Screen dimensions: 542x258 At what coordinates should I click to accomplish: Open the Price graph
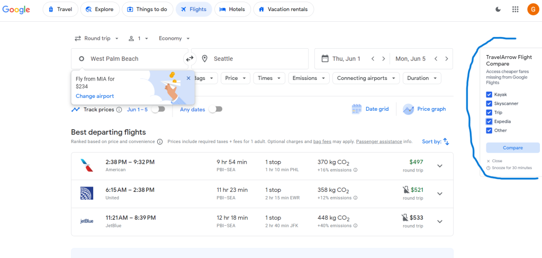pos(424,109)
